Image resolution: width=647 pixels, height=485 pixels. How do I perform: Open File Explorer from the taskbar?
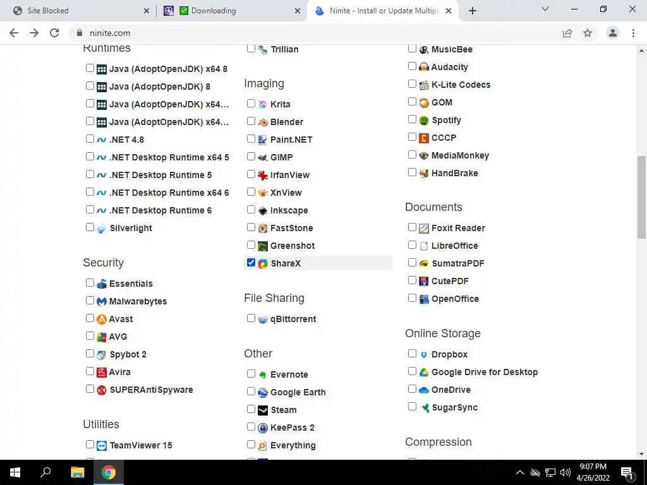click(77, 472)
